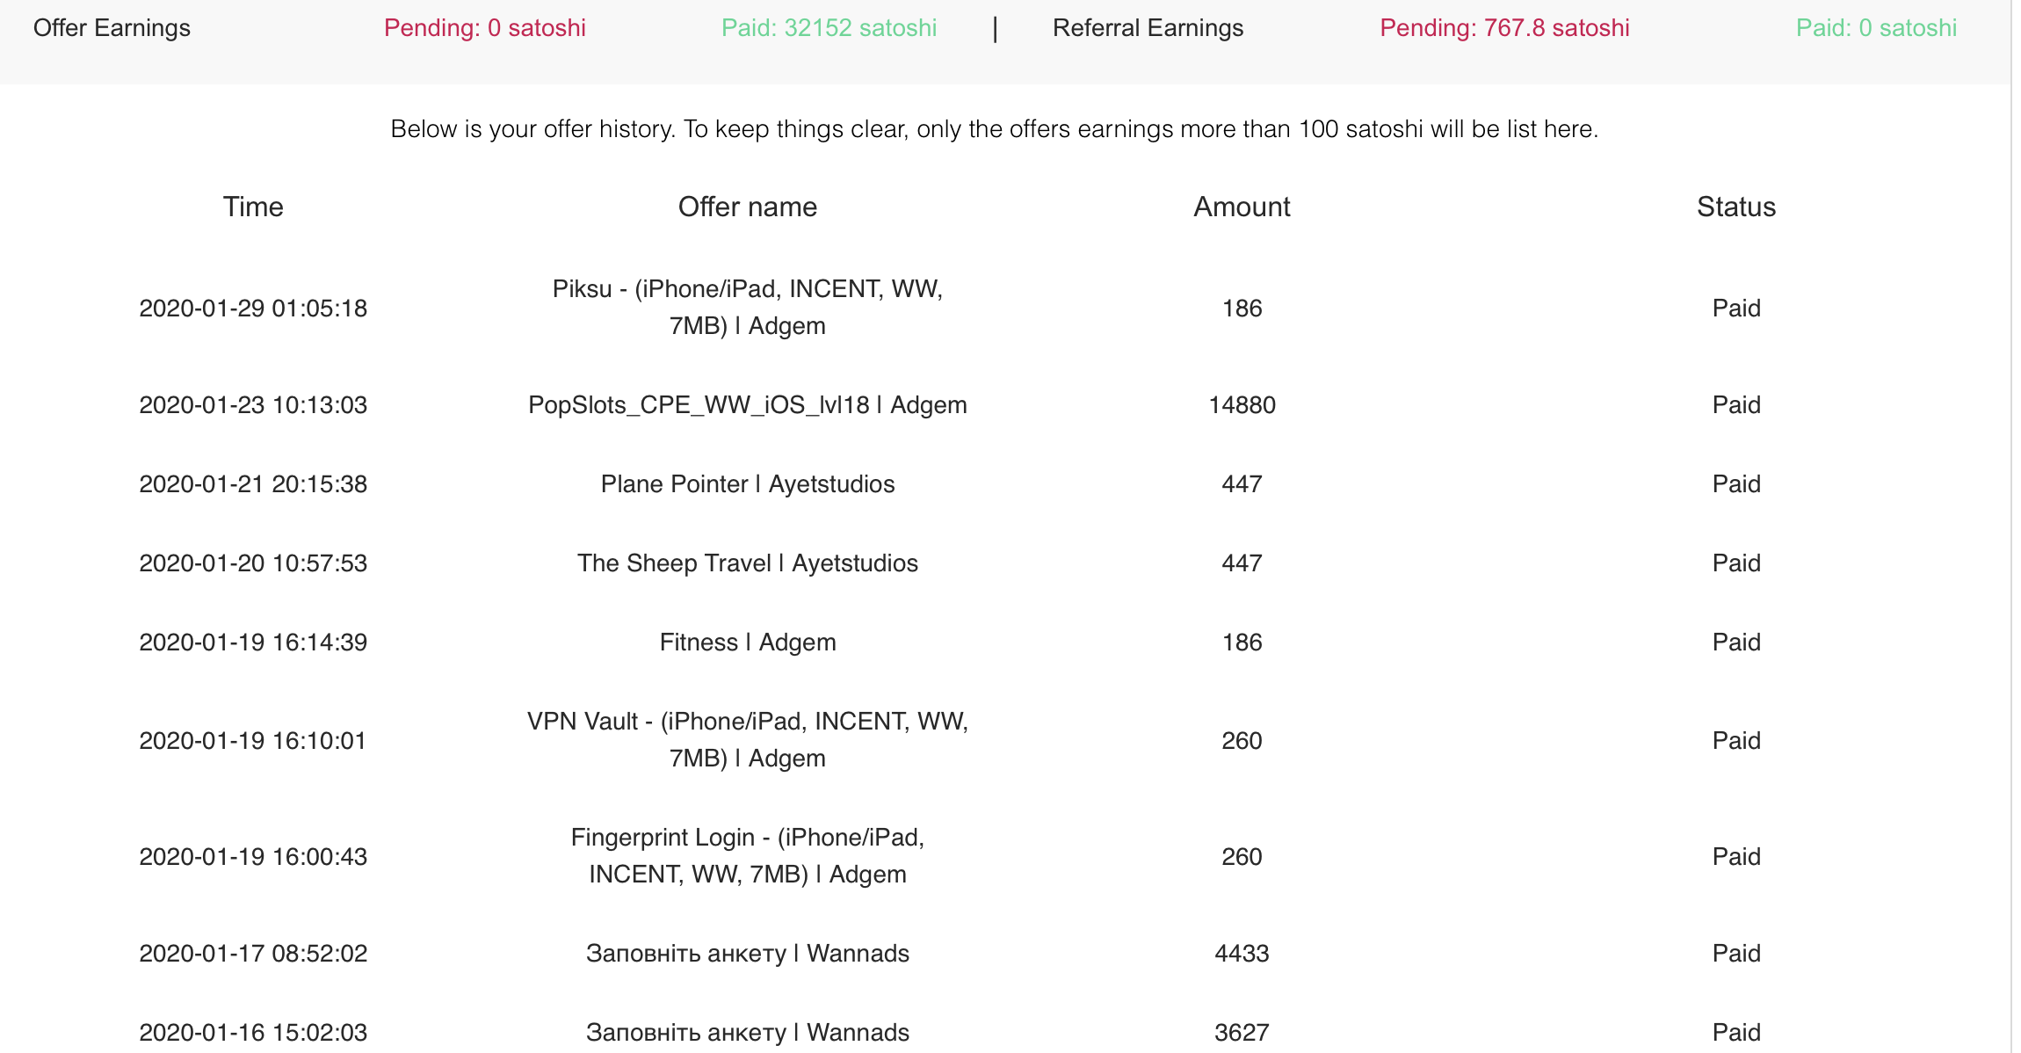Click Paid 0 satoshi referral earnings

(1876, 28)
